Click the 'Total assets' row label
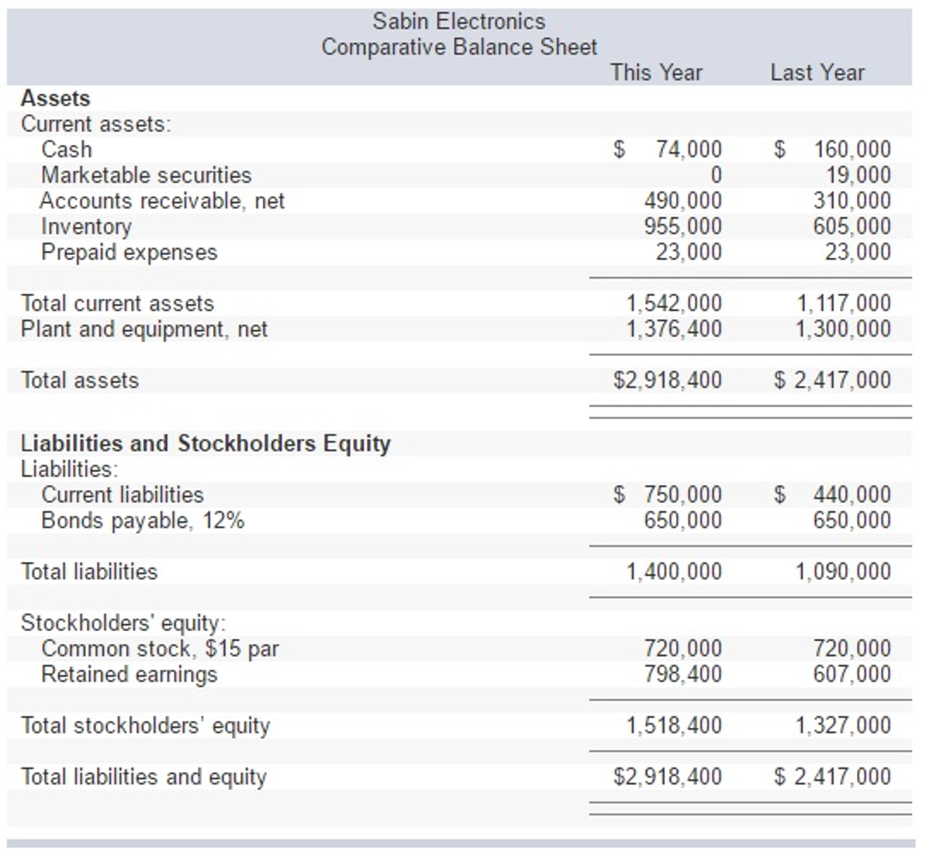This screenshot has height=858, width=948. click(x=80, y=381)
